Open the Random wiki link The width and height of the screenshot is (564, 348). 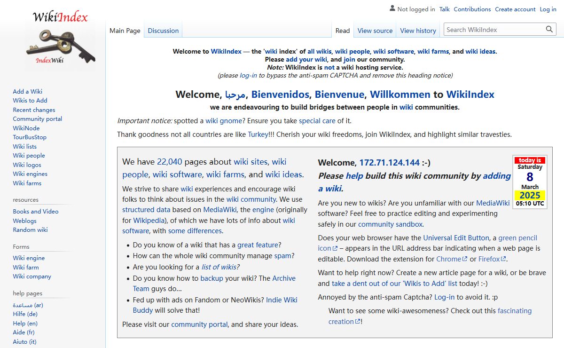[x=30, y=229]
